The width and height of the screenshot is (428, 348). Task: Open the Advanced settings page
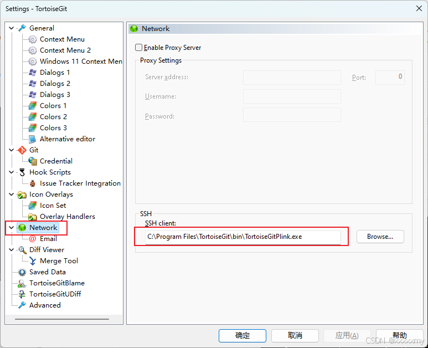45,305
